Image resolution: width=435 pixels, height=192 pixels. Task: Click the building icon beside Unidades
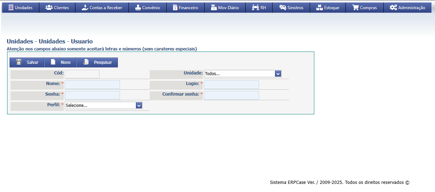11,7
